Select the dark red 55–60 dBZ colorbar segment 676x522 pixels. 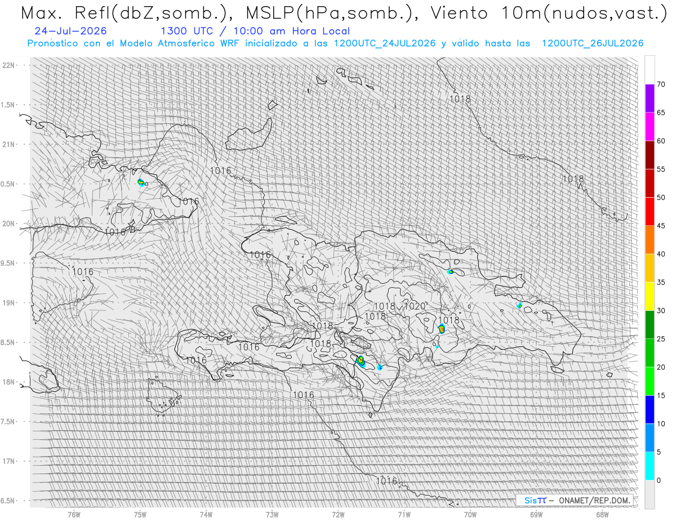(650, 155)
